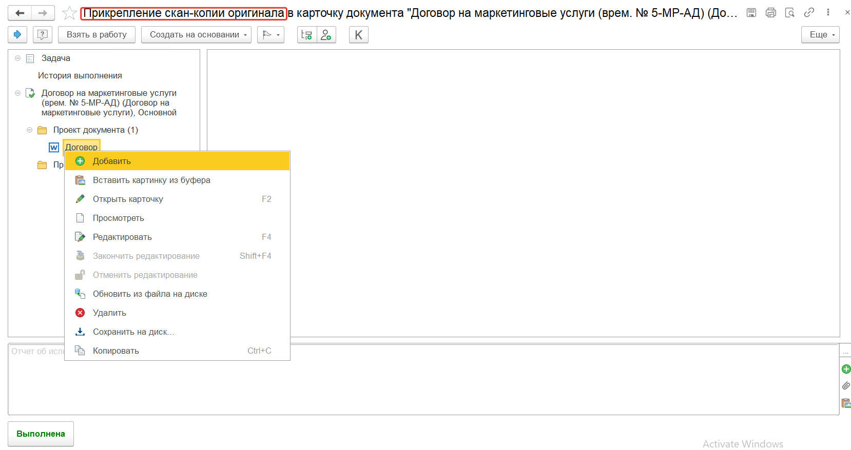Image resolution: width=851 pixels, height=450 pixels.
Task: Collapse the 'Задача' tree node
Action: point(17,58)
